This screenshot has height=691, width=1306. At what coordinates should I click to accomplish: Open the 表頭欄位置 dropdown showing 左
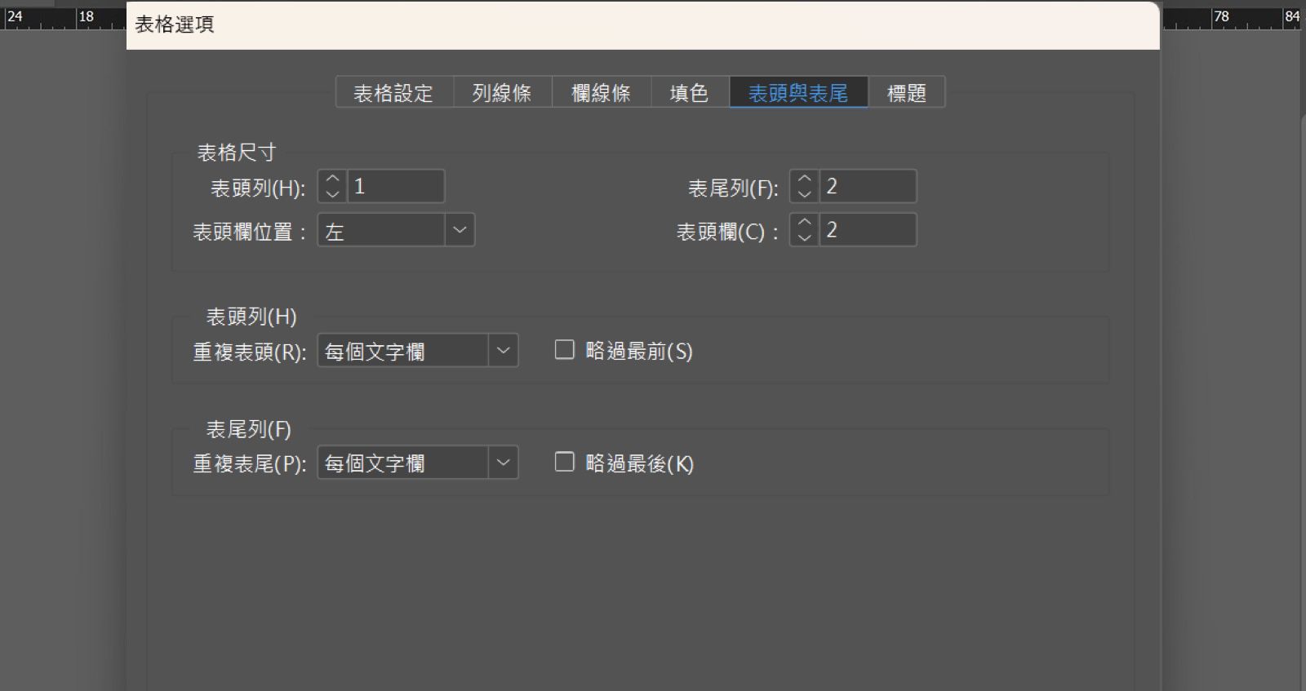[396, 230]
